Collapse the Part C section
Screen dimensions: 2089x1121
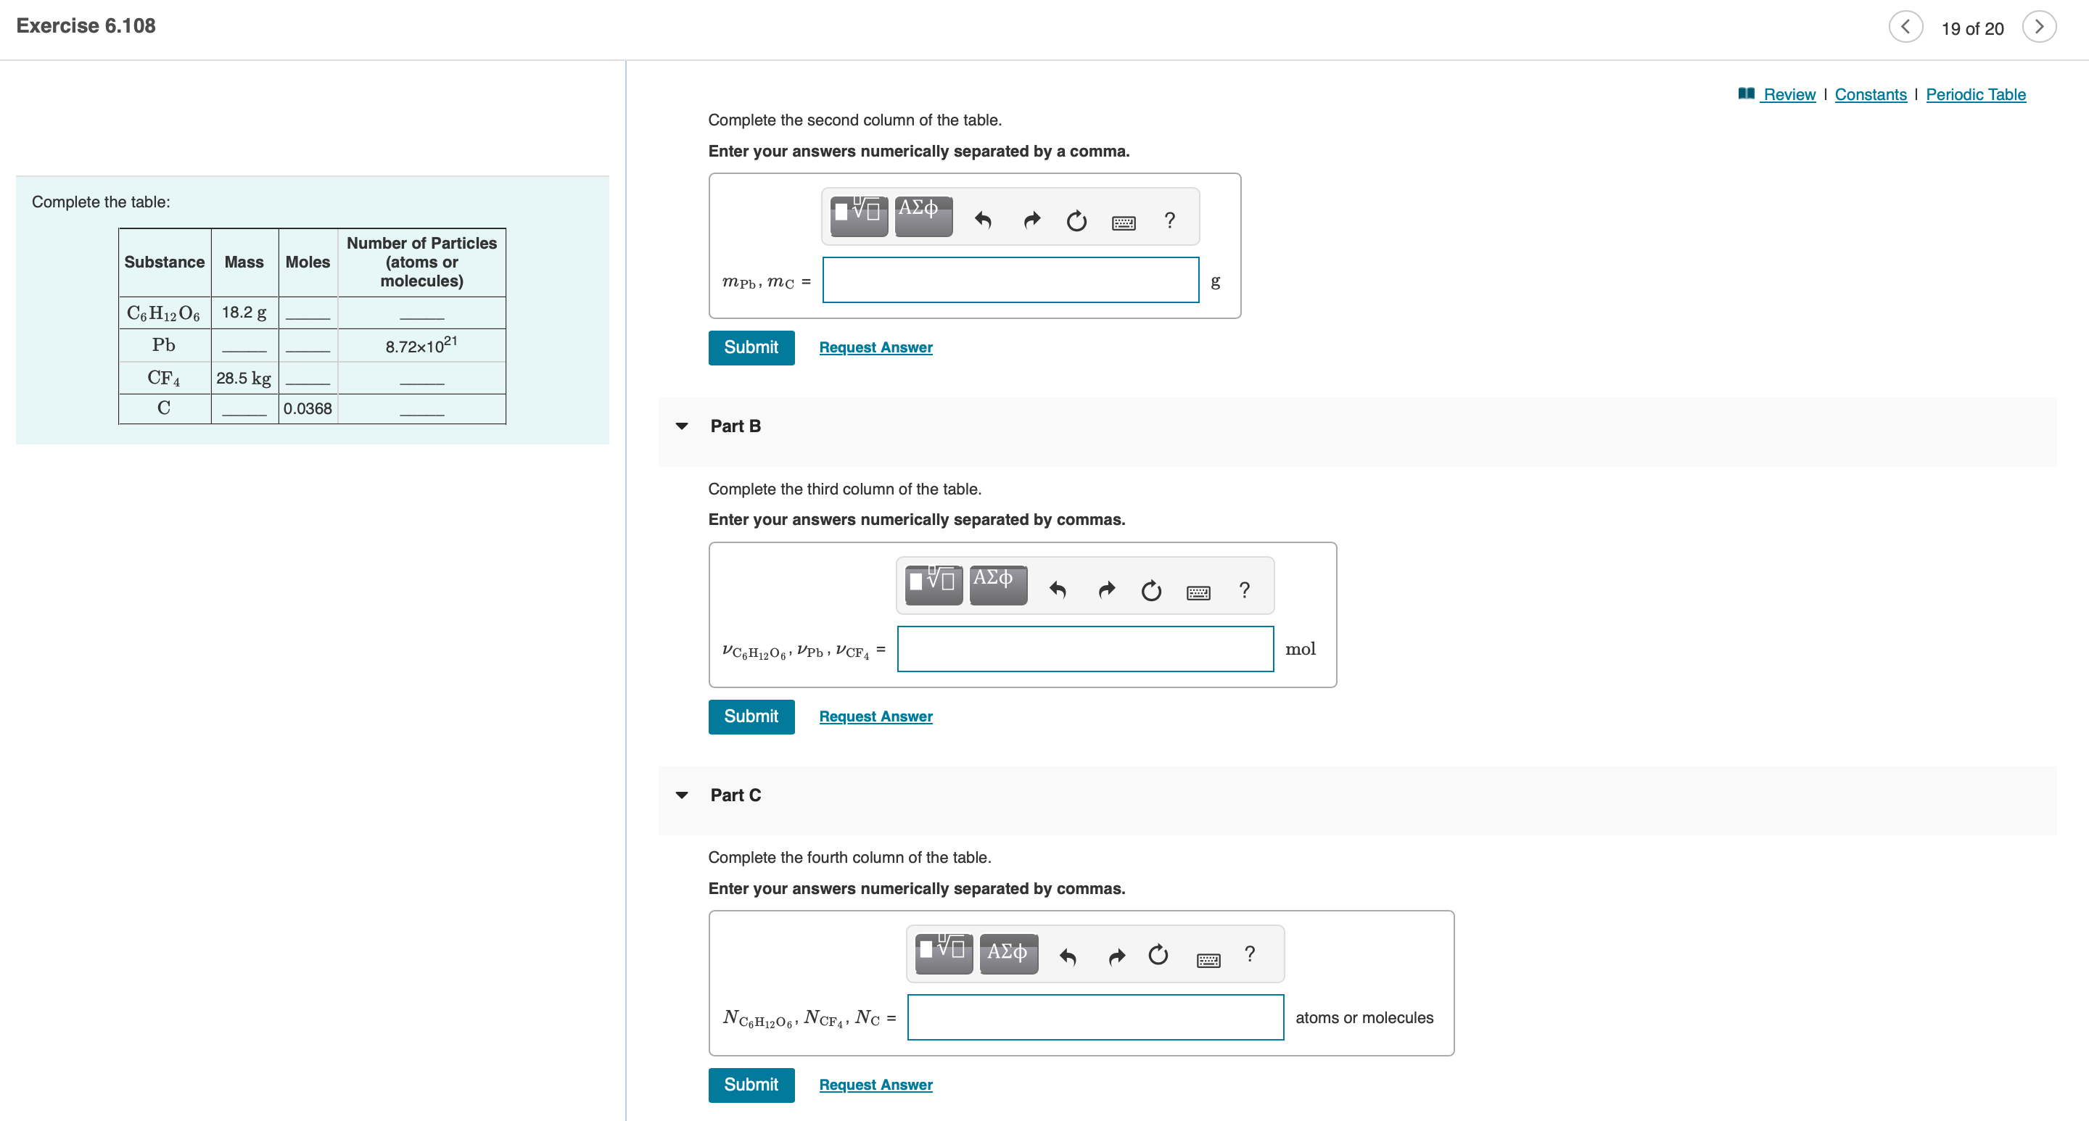(x=682, y=795)
